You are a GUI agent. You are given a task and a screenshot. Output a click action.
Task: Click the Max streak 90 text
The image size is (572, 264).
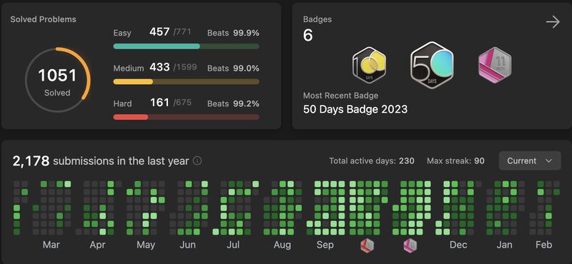click(455, 161)
